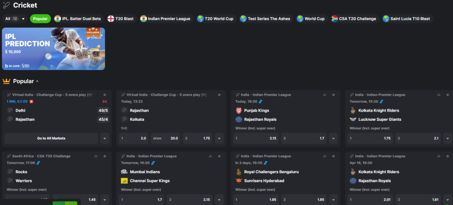Open the Saint Lucia T10 Blast tab
This screenshot has width=453, height=205.
tap(407, 19)
